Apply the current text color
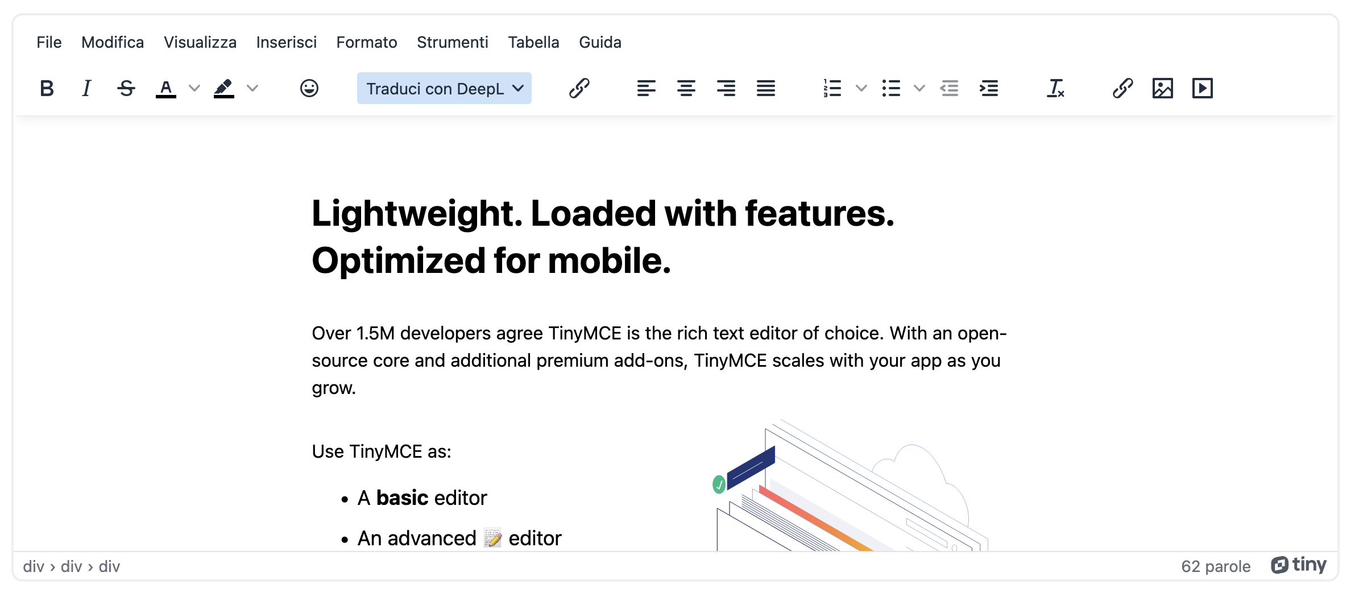 pos(166,88)
